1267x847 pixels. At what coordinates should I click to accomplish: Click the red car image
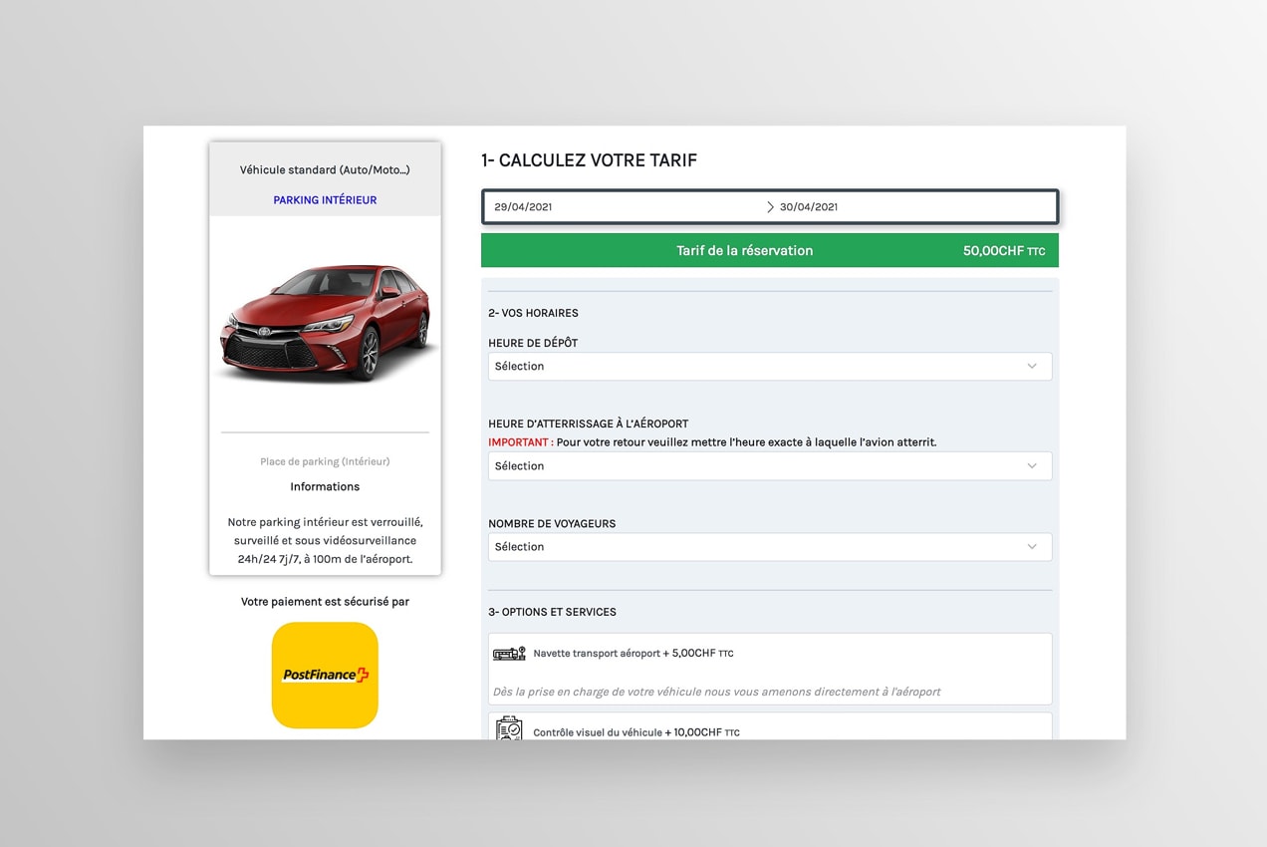pos(325,322)
